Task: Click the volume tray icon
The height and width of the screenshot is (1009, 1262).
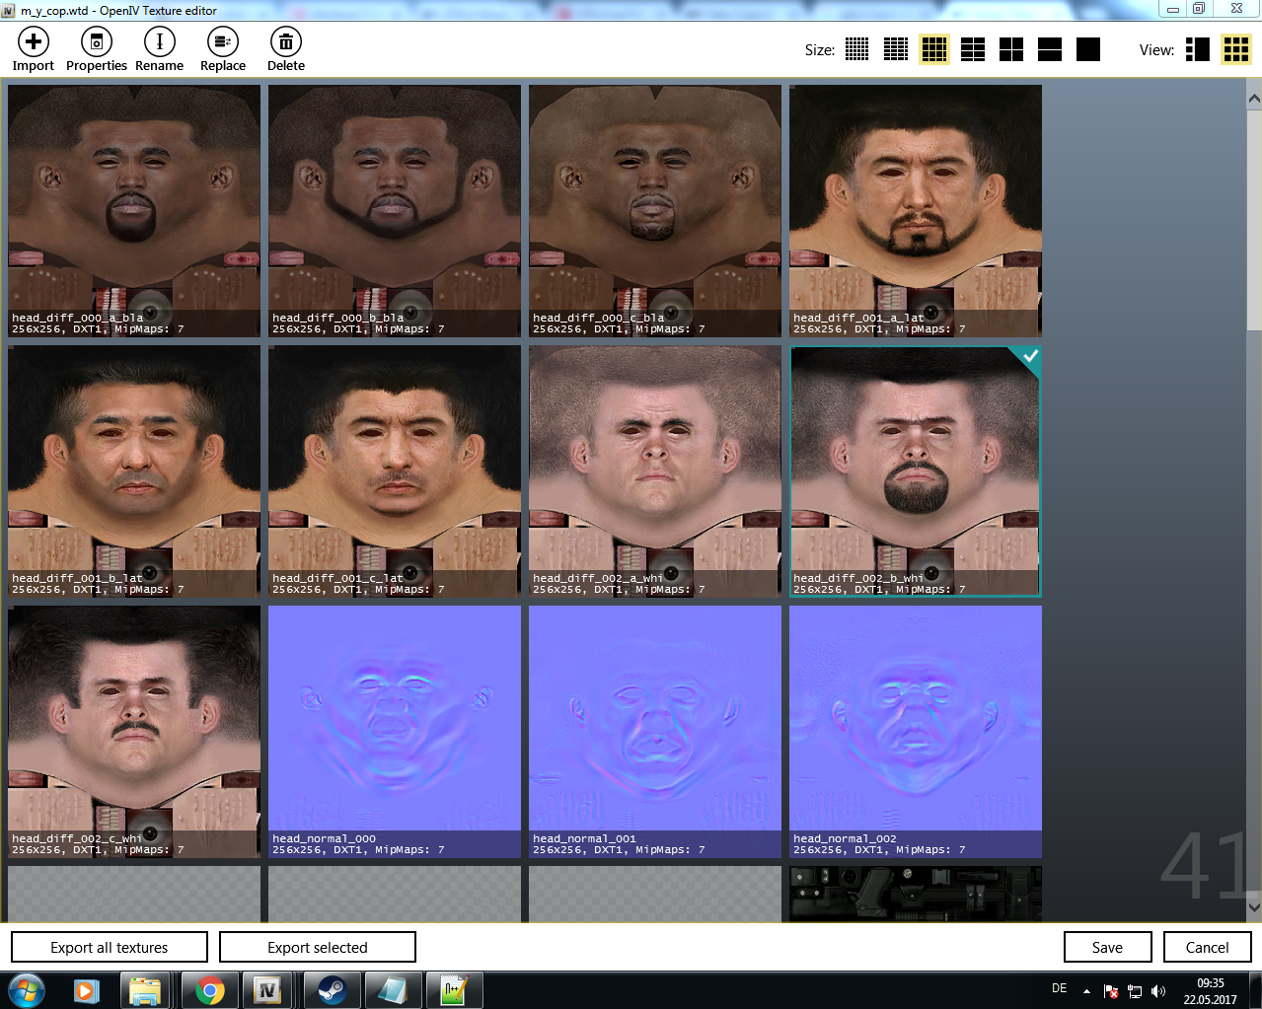Action: 1158,991
